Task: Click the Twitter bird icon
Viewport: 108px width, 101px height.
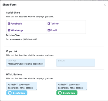Action: pyautogui.click(x=49, y=24)
